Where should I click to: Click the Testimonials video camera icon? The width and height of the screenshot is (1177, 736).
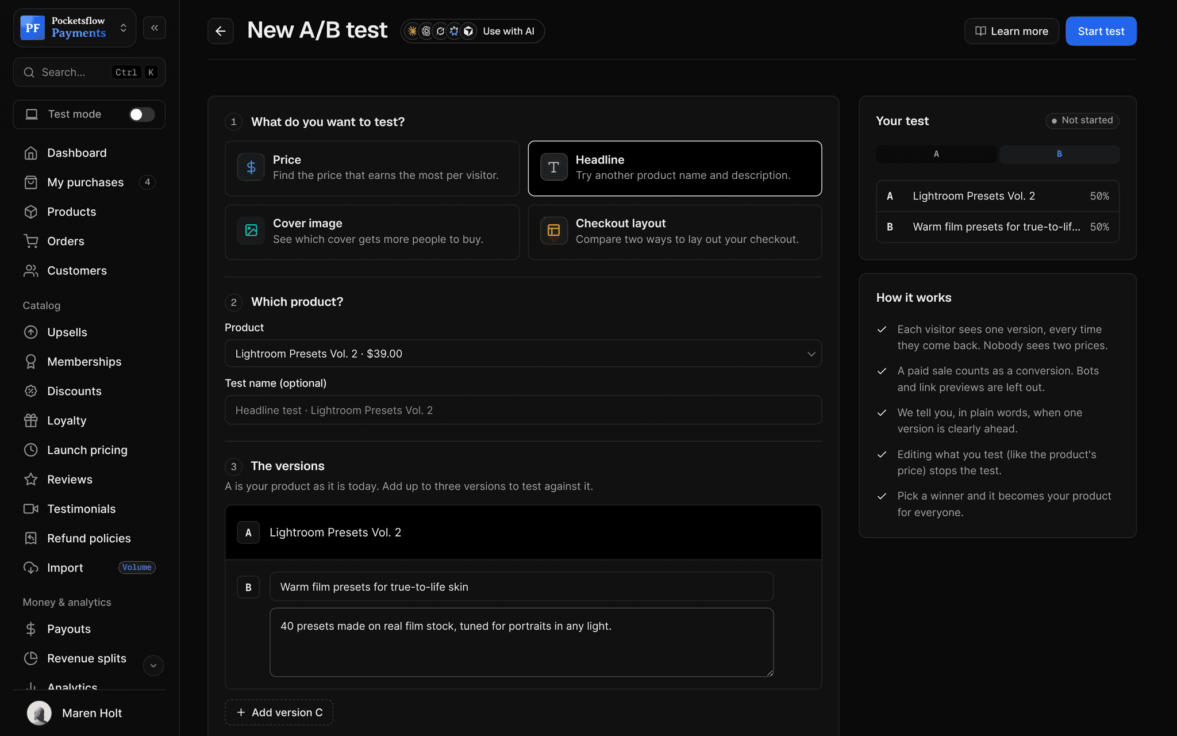click(31, 509)
